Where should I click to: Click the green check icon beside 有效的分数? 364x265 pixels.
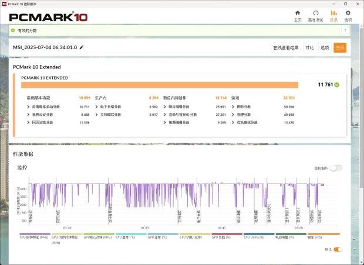click(x=13, y=30)
